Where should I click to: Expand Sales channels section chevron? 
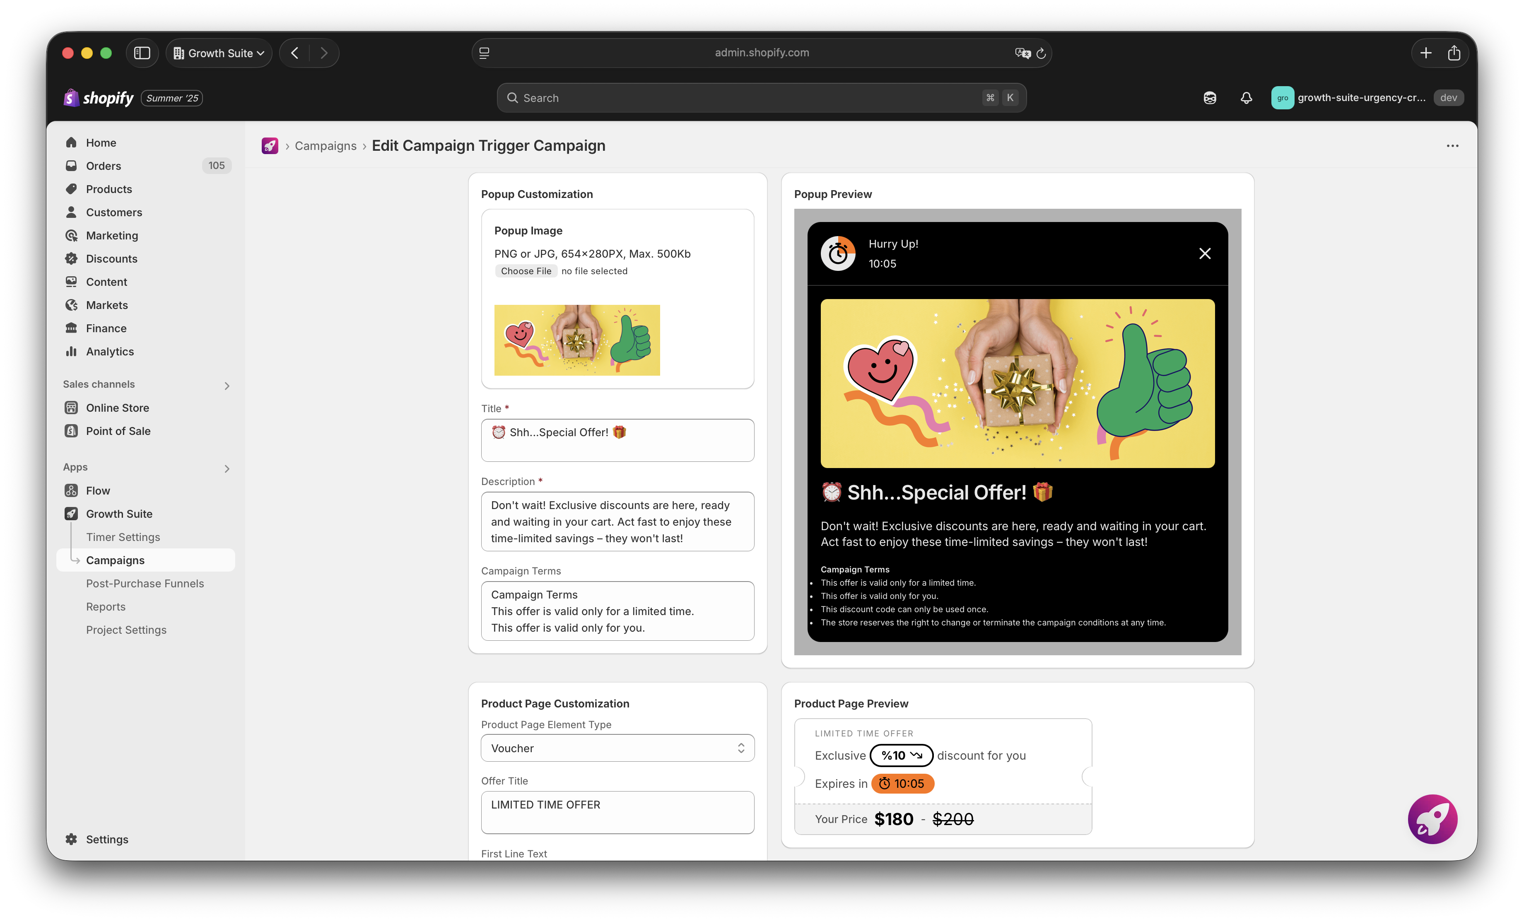(x=227, y=386)
